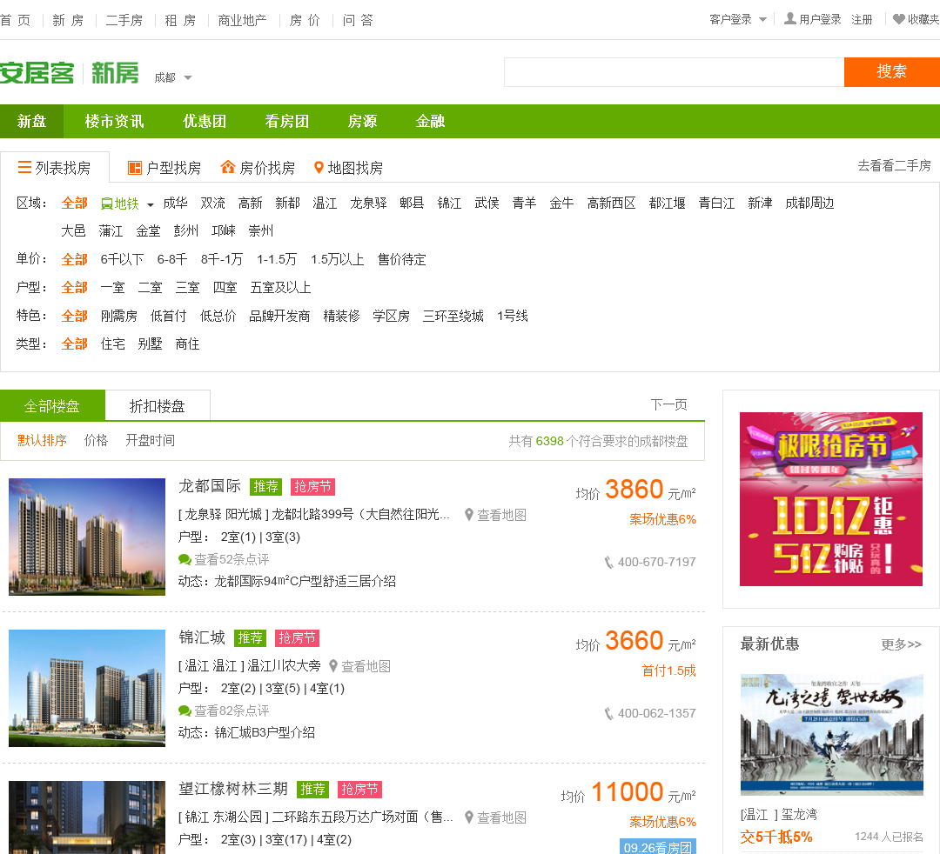The height and width of the screenshot is (854, 940).
Task: Click the map pin icon for 地图找房
Action: (319, 168)
